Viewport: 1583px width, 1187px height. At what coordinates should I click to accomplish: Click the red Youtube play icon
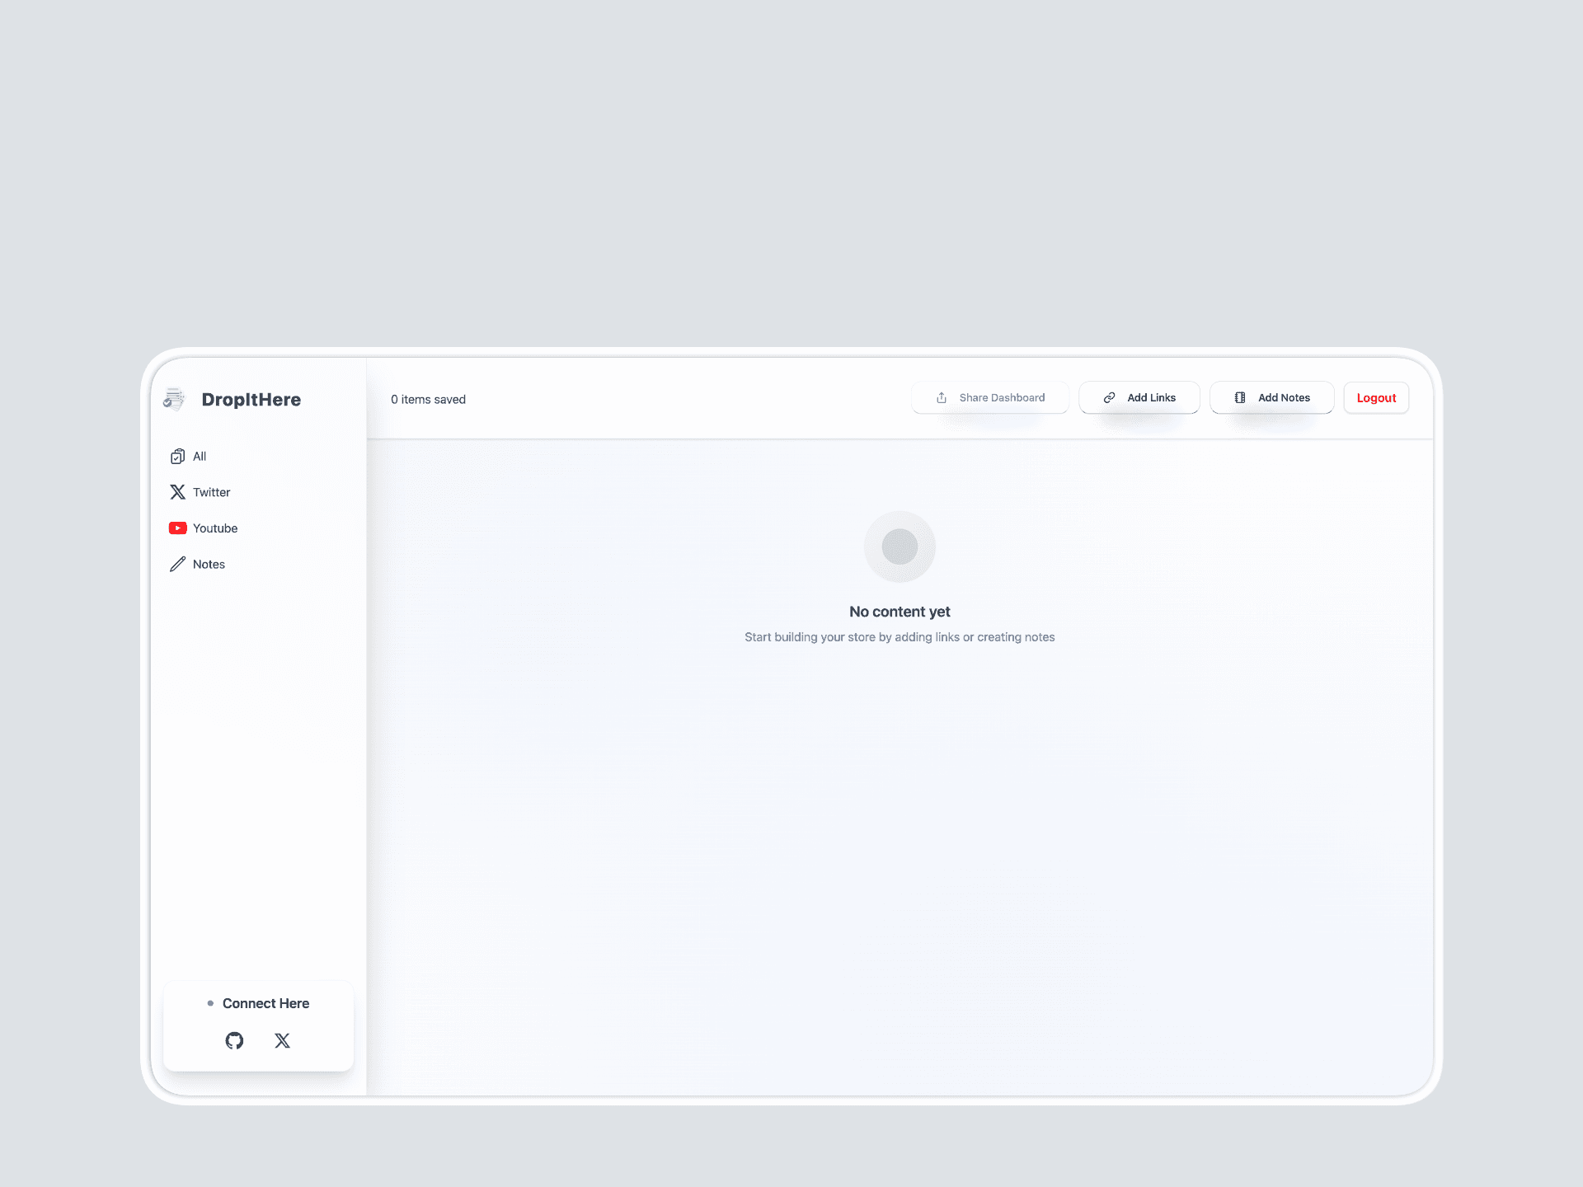[177, 528]
